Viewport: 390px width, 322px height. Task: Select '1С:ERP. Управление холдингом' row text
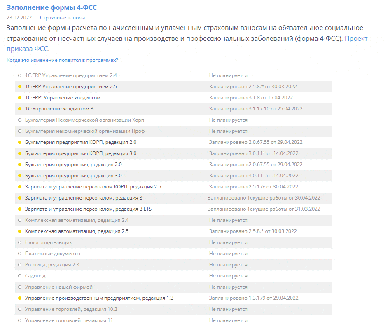tap(63, 98)
